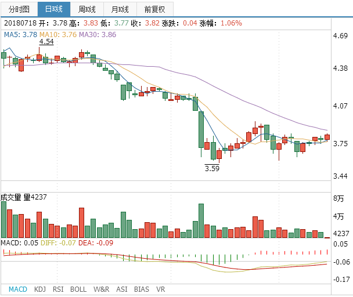The width and height of the screenshot is (353, 297).
Task: Click the 3.44 price axis label
Action: pyautogui.click(x=340, y=176)
